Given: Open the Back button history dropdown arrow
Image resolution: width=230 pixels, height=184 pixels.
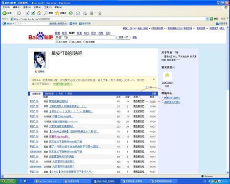Looking at the screenshot, I should [x=14, y=13].
